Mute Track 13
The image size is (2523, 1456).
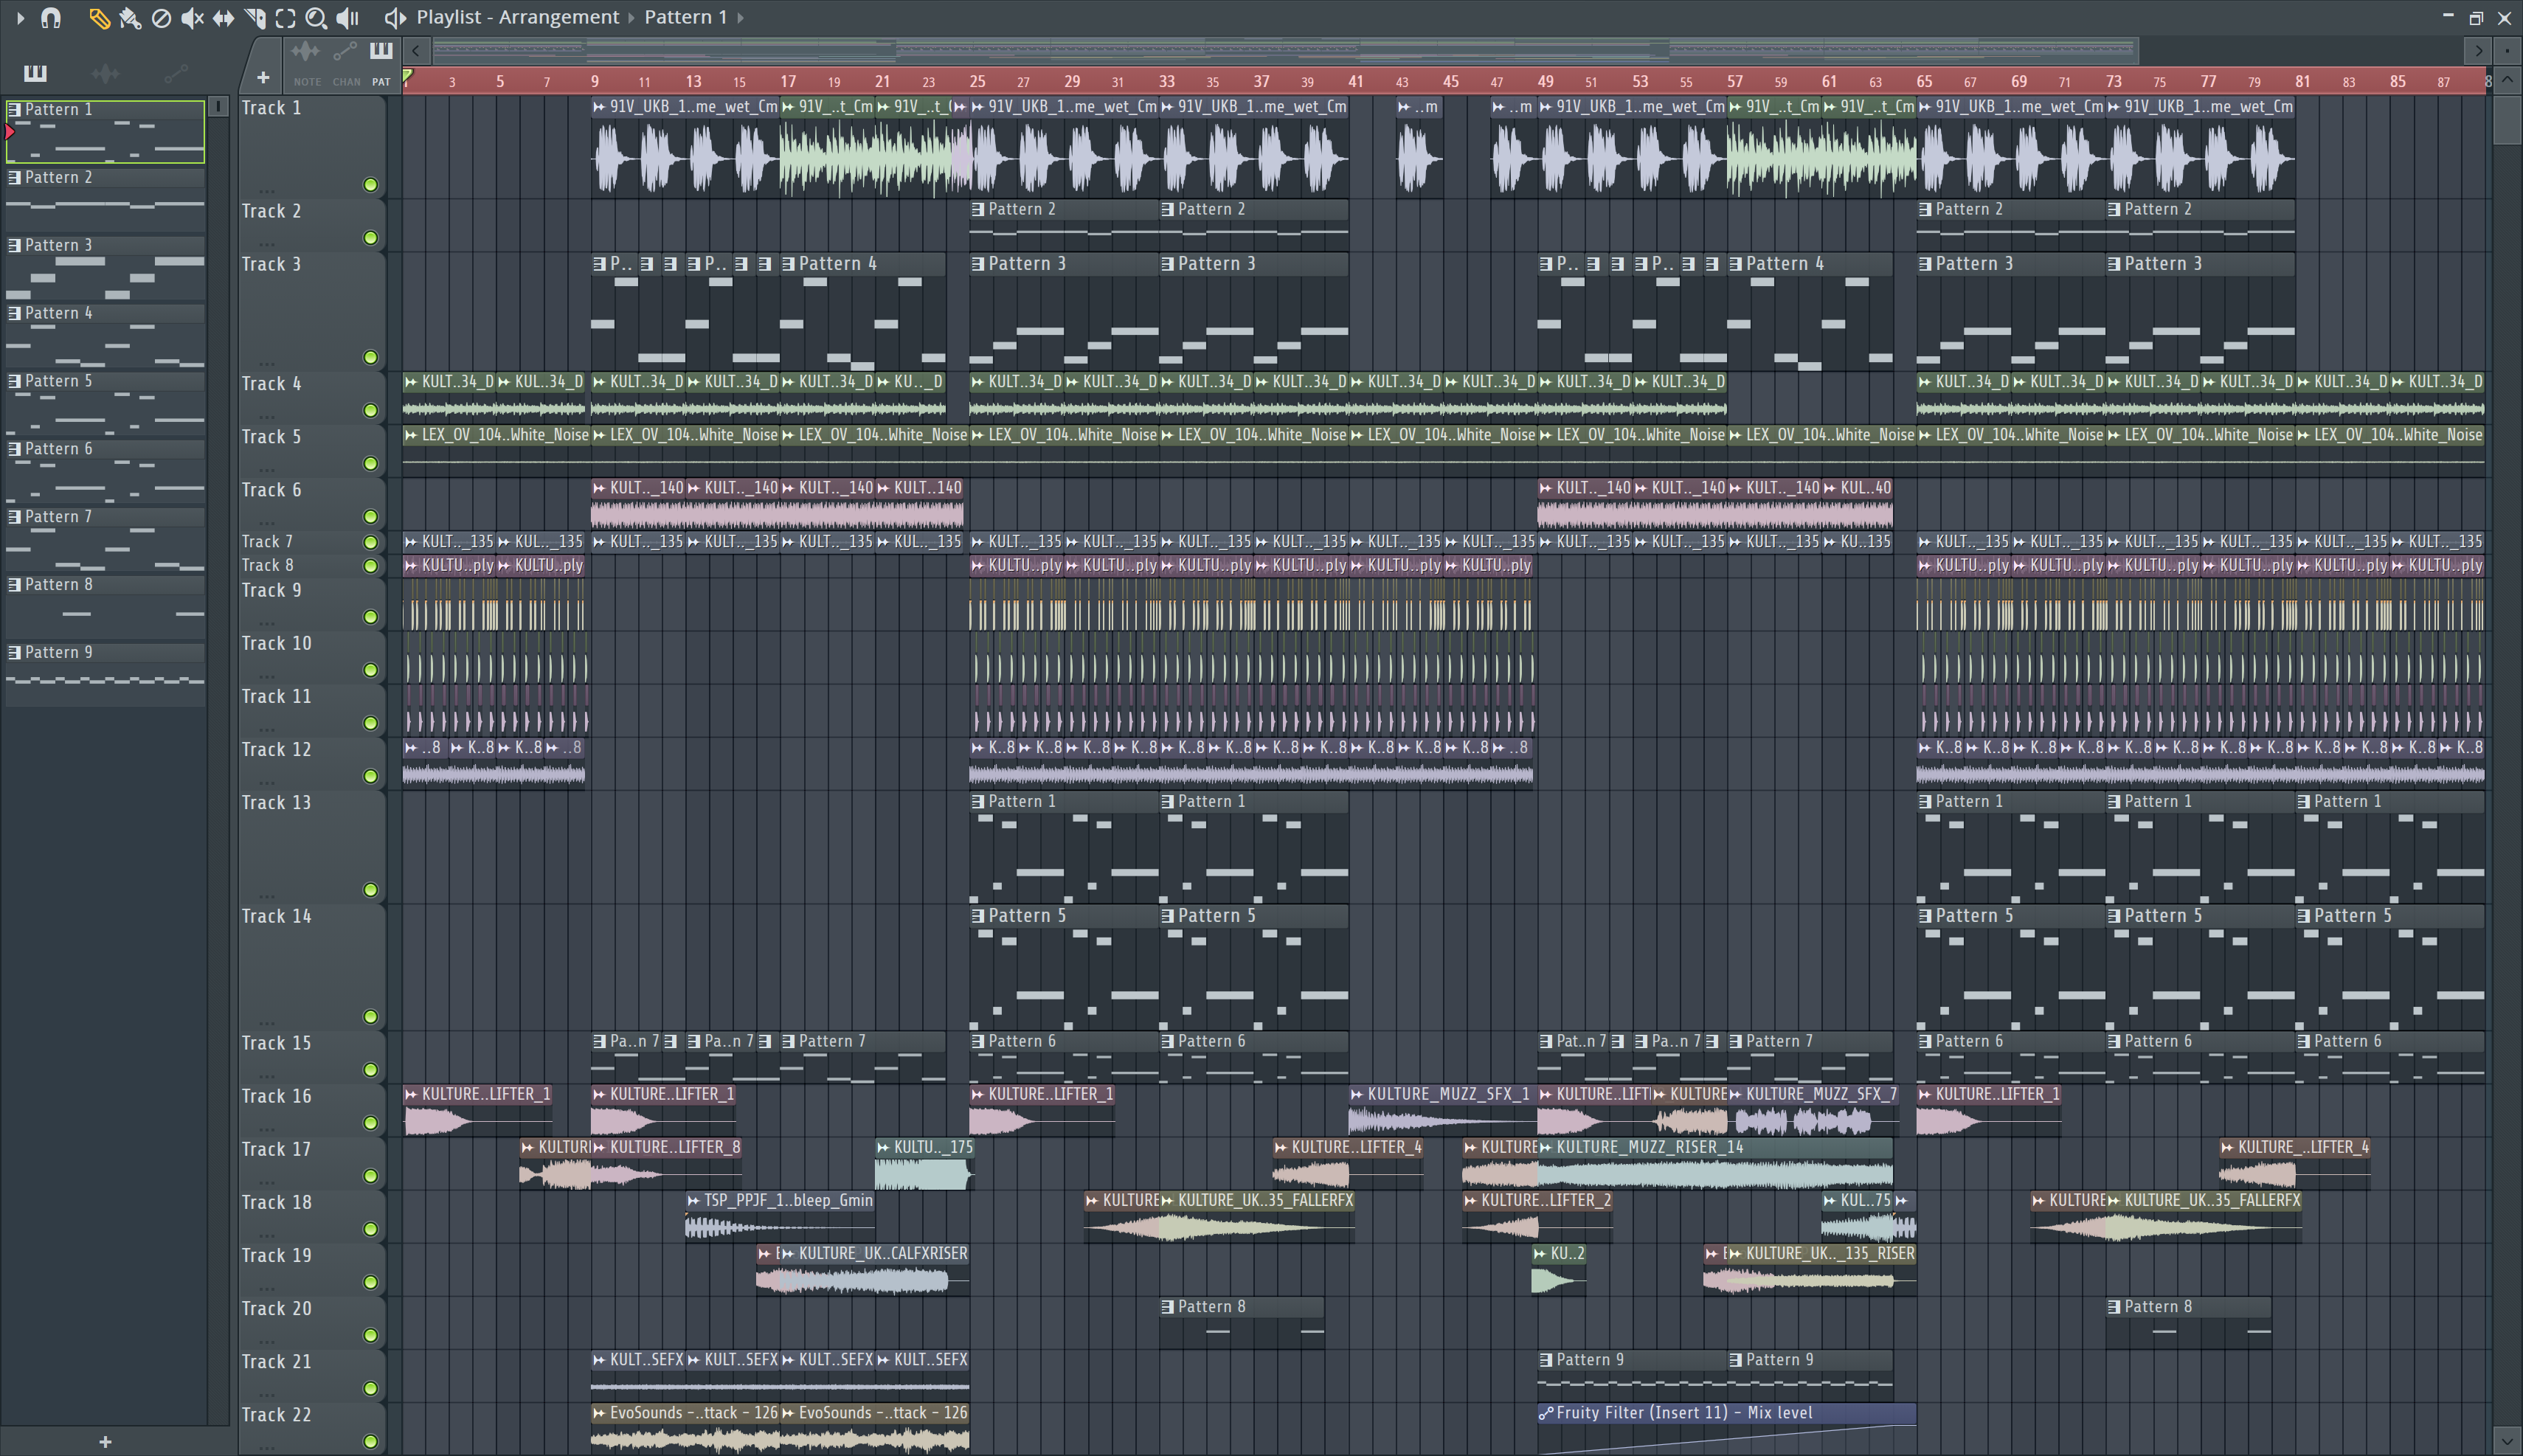(370, 889)
